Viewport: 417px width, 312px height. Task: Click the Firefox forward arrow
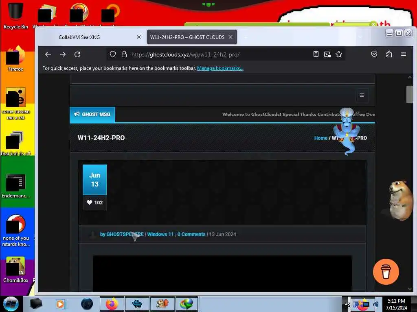pos(63,54)
